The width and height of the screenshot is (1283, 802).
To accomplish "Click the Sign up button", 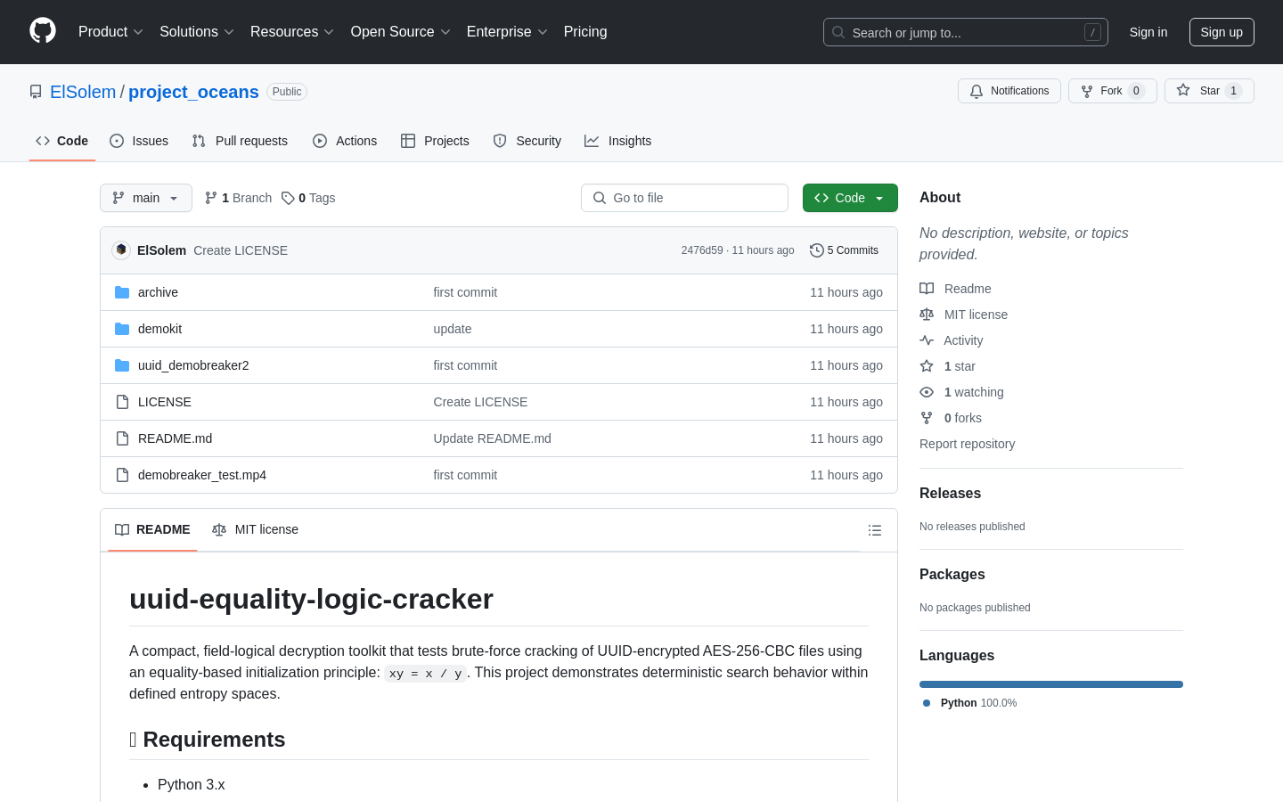I will [1222, 32].
